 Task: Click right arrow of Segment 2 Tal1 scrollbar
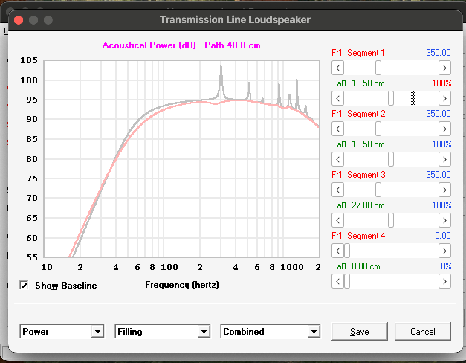[x=445, y=160]
